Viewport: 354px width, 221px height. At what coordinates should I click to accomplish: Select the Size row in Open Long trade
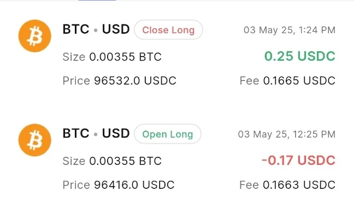[112, 161]
